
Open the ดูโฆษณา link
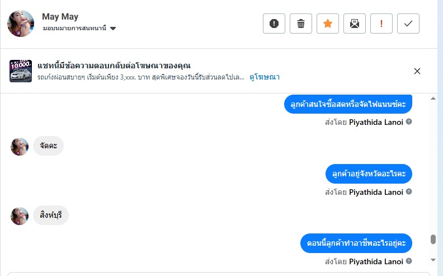point(265,77)
